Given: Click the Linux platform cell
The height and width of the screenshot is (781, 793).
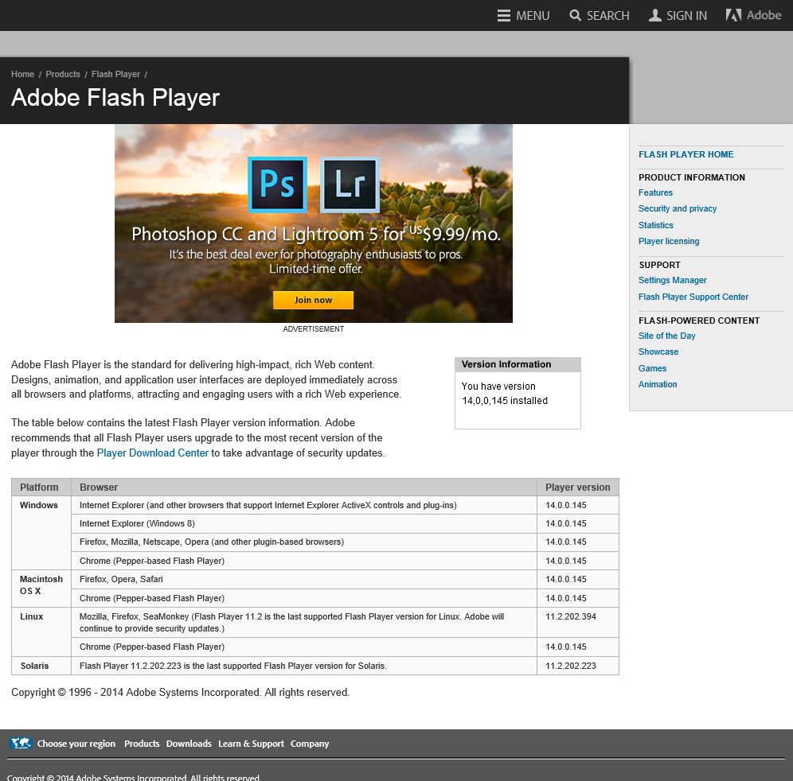Looking at the screenshot, I should [41, 632].
